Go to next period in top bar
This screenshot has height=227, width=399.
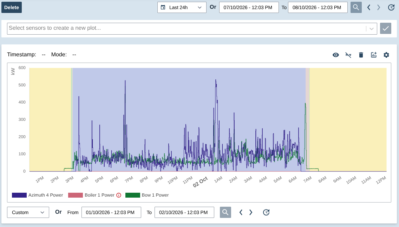coord(379,7)
